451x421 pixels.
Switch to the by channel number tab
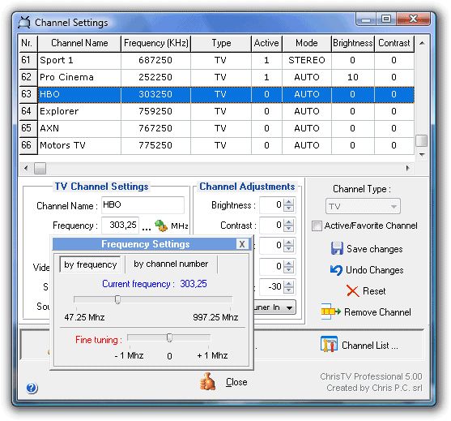171,264
